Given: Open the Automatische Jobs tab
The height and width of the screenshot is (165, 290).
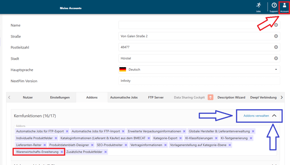Looking at the screenshot, I should point(124,97).
